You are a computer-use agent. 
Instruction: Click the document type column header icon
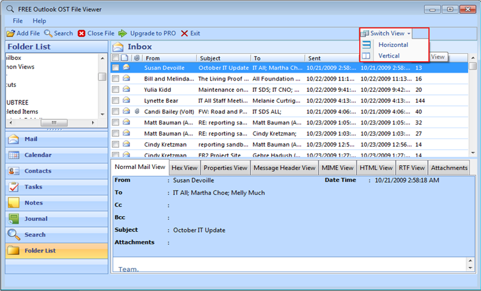(x=124, y=58)
